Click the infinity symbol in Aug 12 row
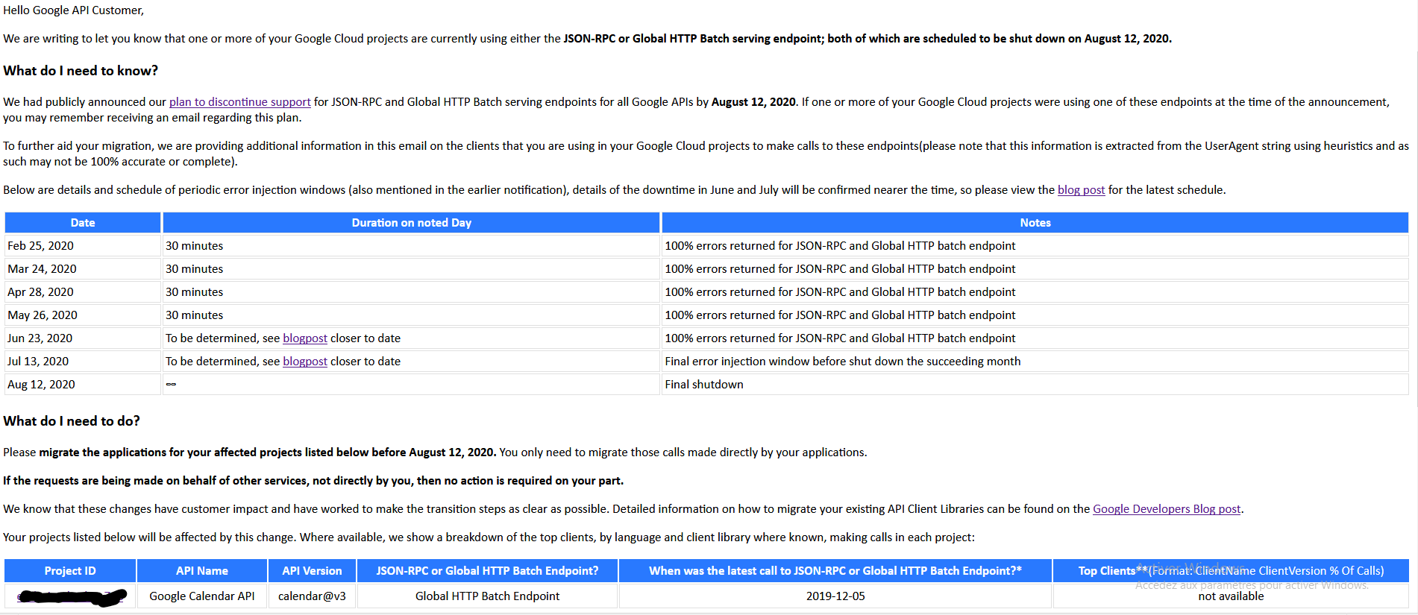This screenshot has height=615, width=1418. pos(171,385)
